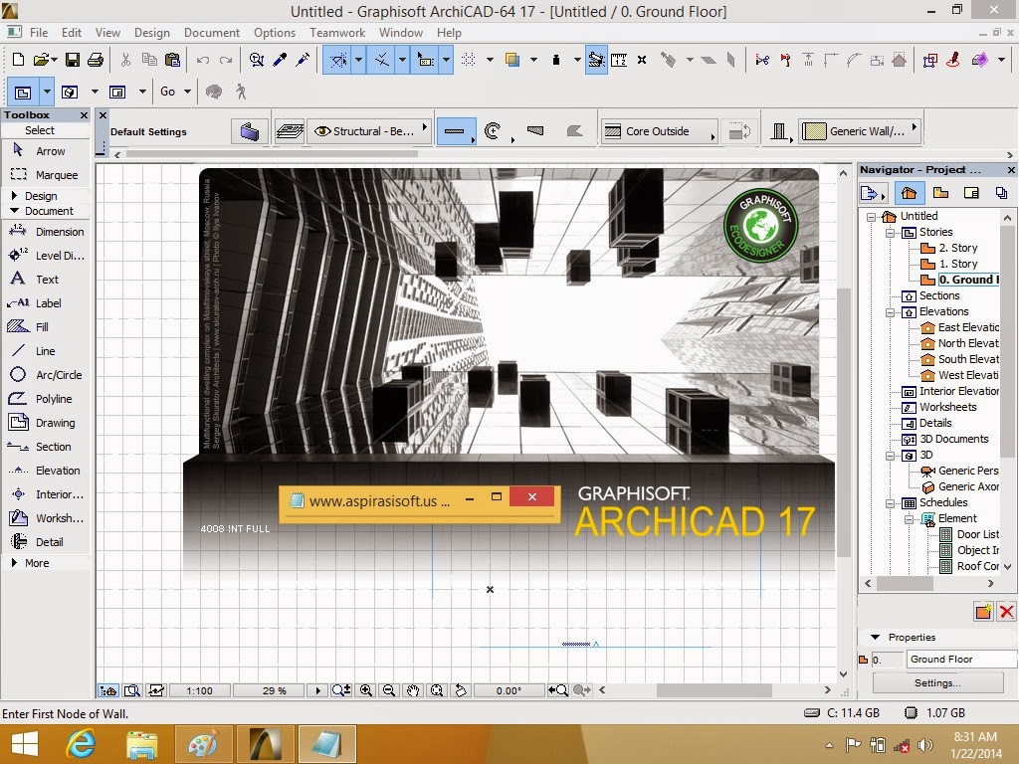
Task: Click the New file icon
Action: (x=18, y=60)
